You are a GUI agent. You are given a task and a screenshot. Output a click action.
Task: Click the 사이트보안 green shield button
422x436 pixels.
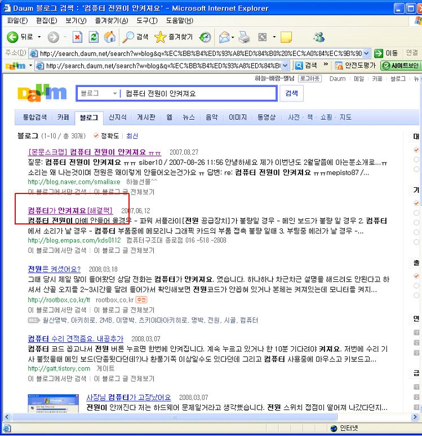tap(401, 65)
